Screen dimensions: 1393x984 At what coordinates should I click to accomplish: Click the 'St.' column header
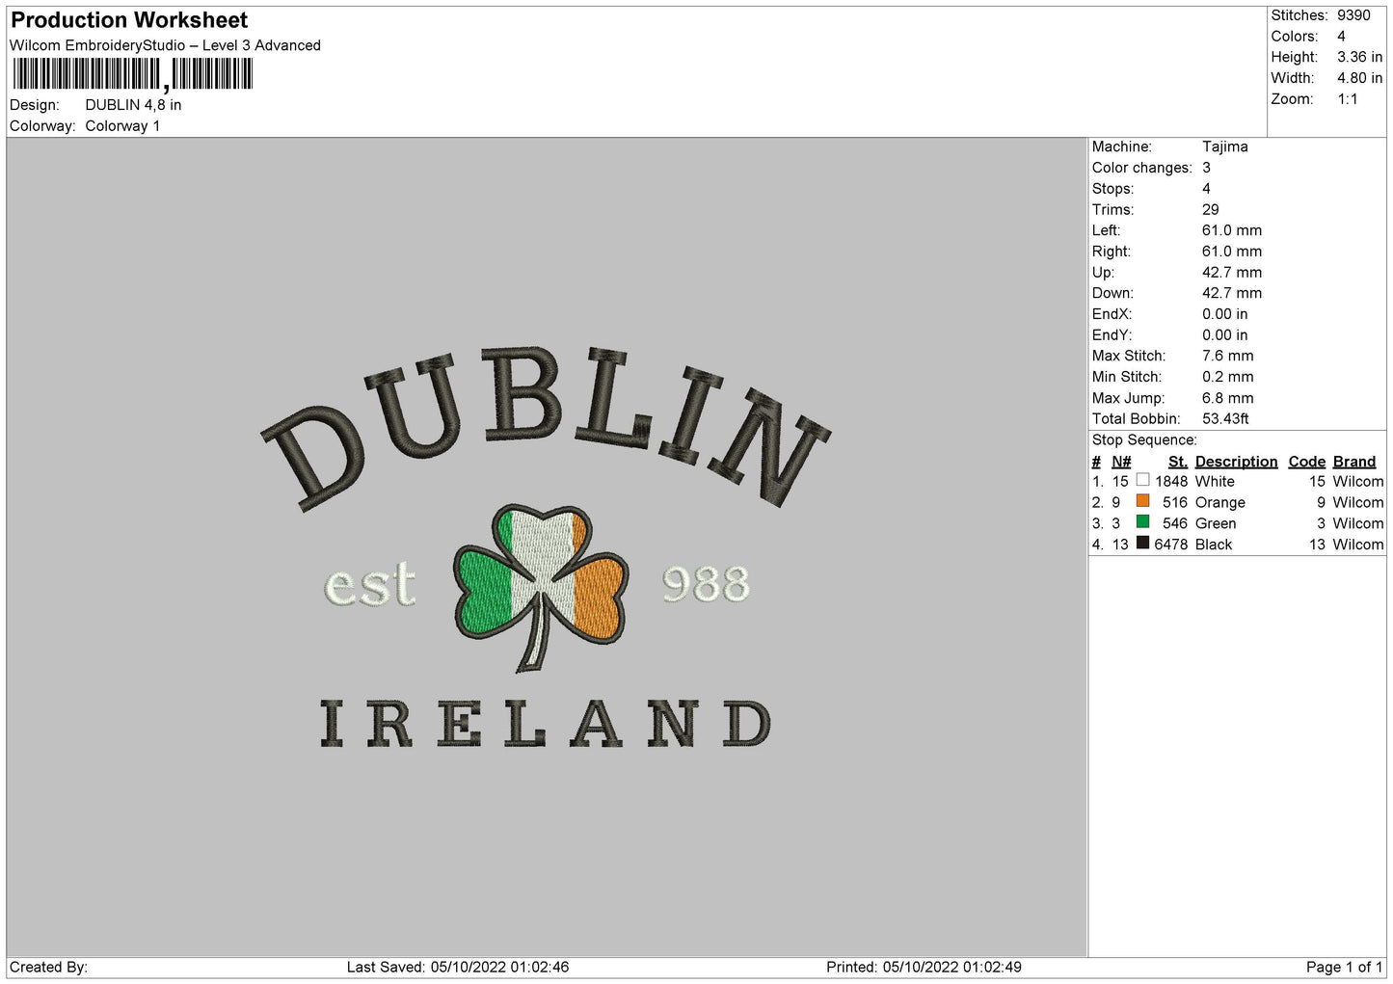click(x=1178, y=462)
